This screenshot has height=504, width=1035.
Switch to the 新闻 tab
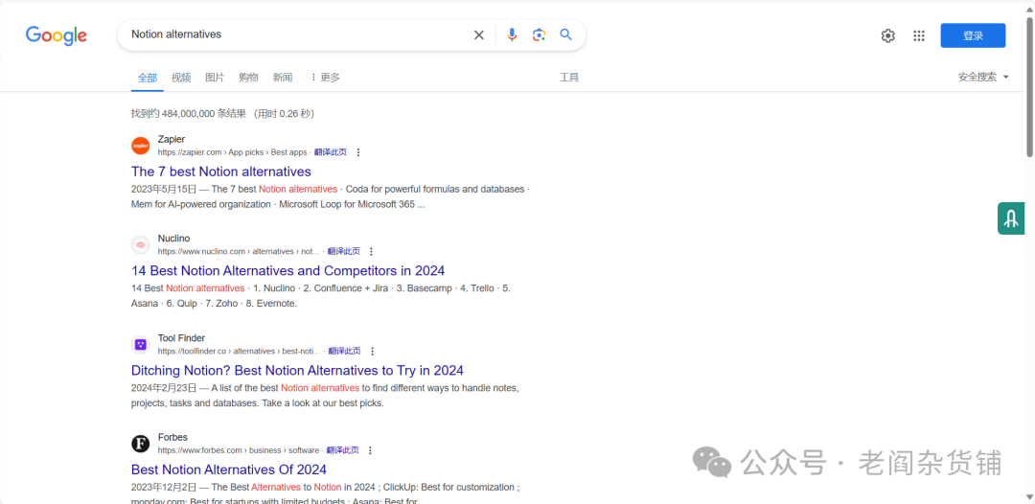pyautogui.click(x=283, y=78)
